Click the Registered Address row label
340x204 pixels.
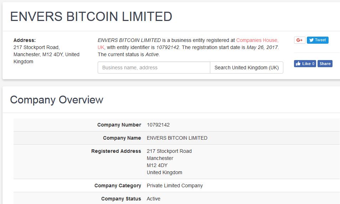(x=116, y=151)
